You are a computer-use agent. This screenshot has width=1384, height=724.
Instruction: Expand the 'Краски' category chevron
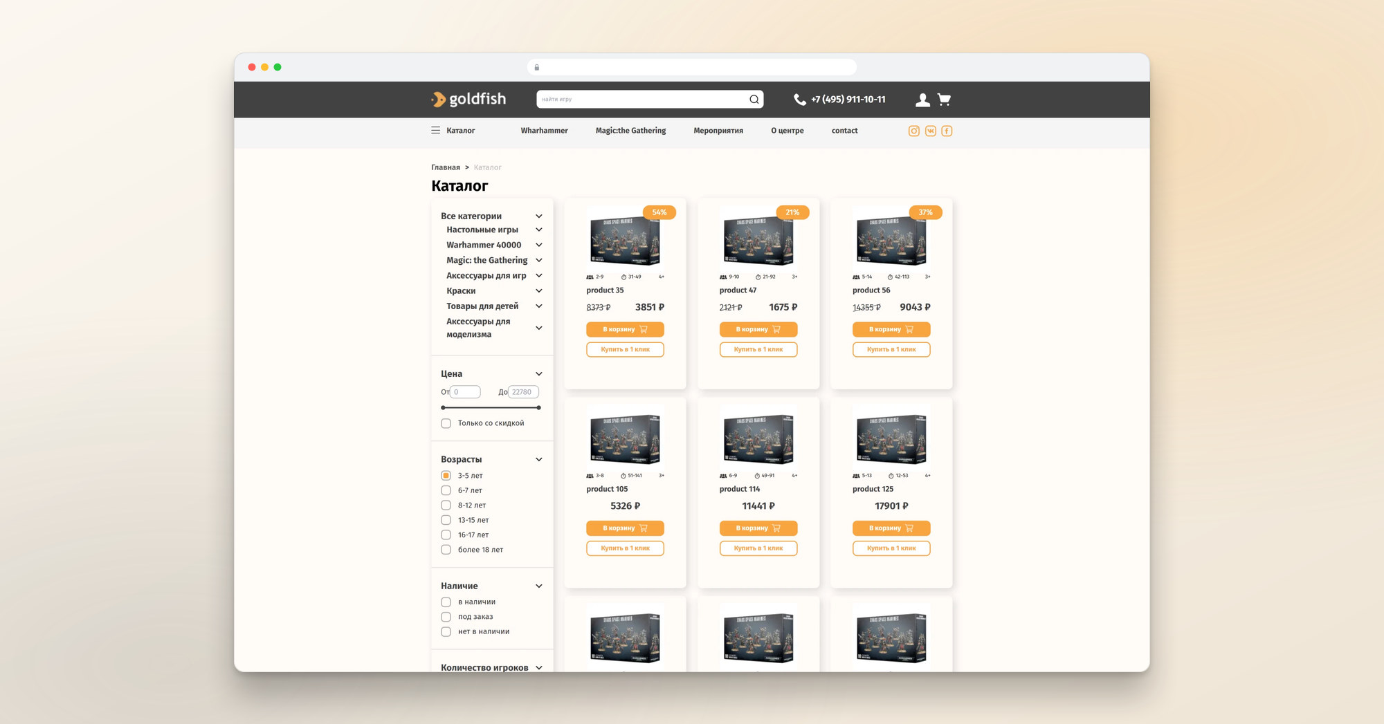(539, 291)
